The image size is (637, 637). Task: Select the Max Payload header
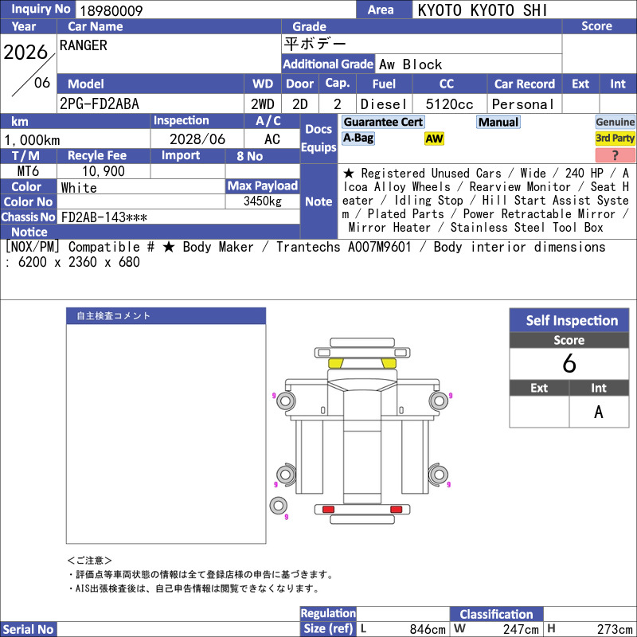pos(263,186)
